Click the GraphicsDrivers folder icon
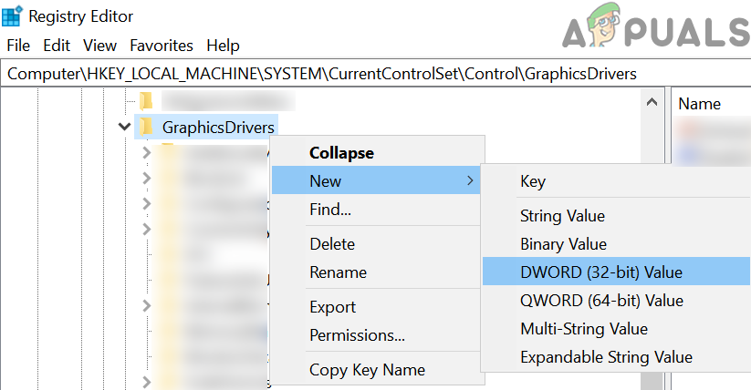Screen dimensions: 751x390 (146, 127)
